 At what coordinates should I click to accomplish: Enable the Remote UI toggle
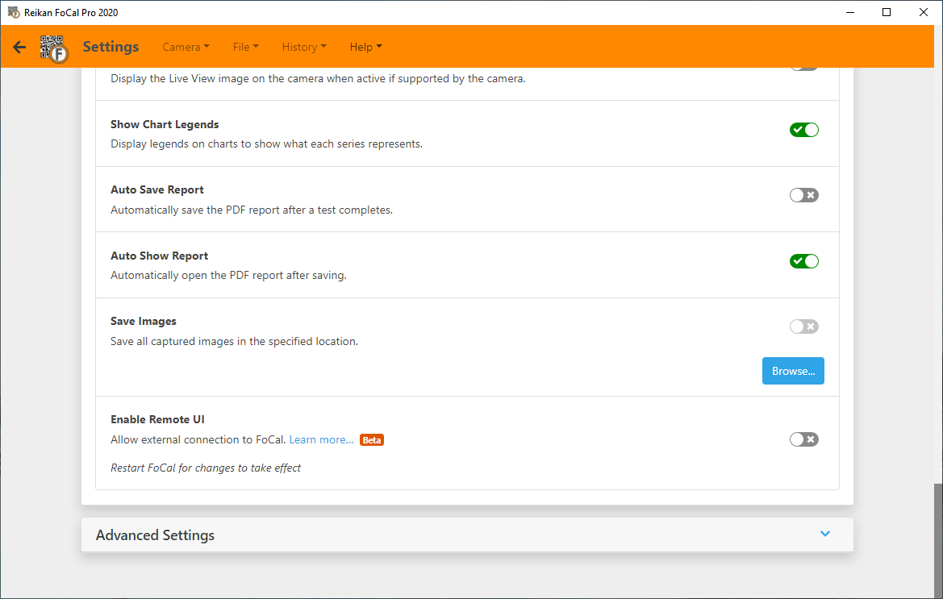tap(804, 439)
